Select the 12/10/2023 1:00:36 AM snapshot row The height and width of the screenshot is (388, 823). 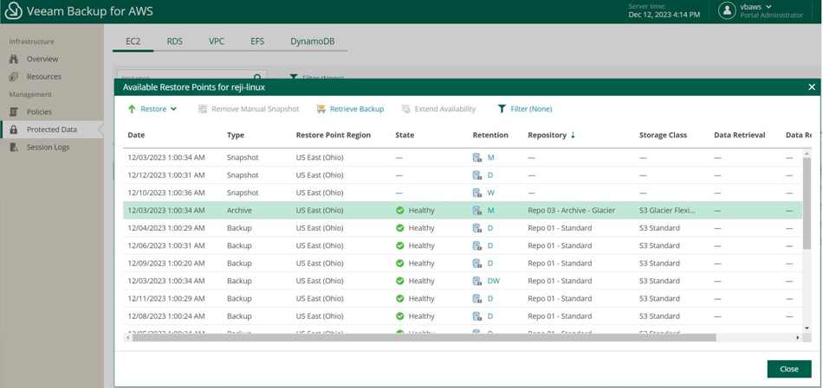pos(463,193)
